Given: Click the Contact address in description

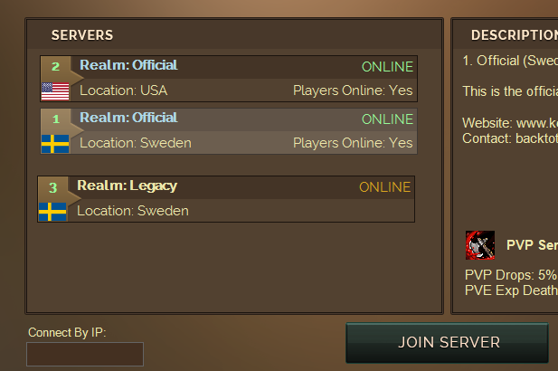Looking at the screenshot, I should point(510,138).
